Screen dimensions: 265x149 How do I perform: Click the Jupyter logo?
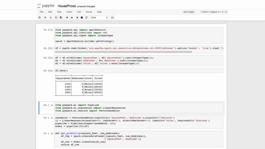[46, 6]
